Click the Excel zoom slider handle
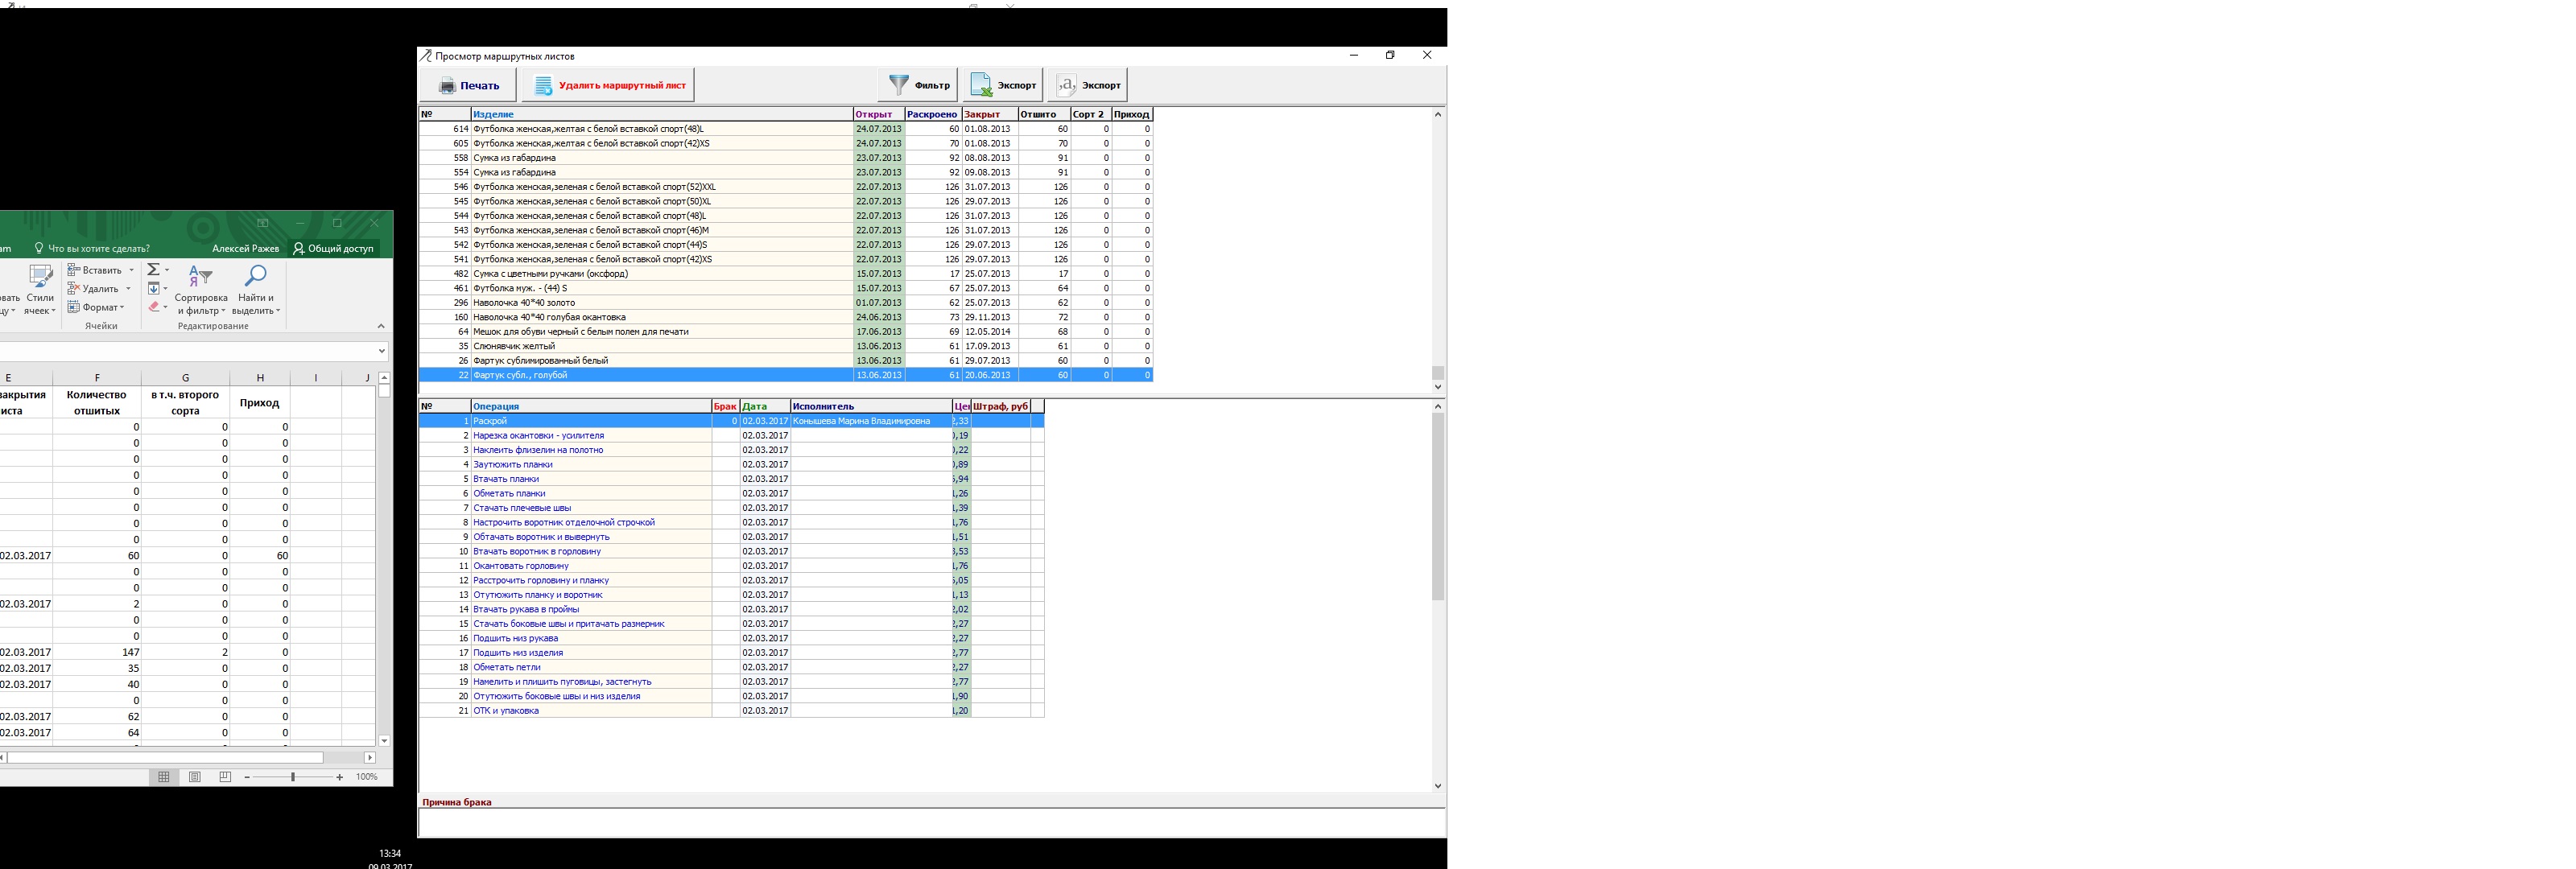 click(293, 777)
